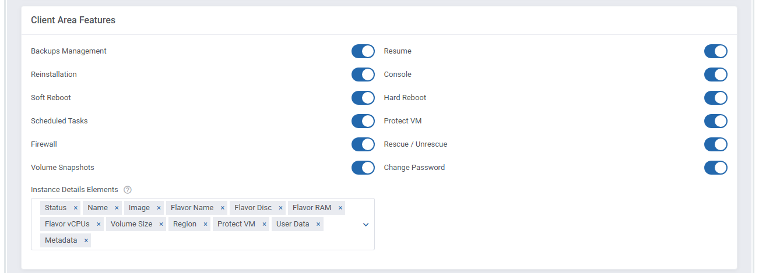Screen dimensions: 759x273
Task: Disable Backups Management toggle
Action: [363, 51]
